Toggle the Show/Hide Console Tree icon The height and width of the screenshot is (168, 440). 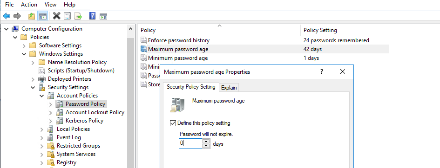point(43,16)
